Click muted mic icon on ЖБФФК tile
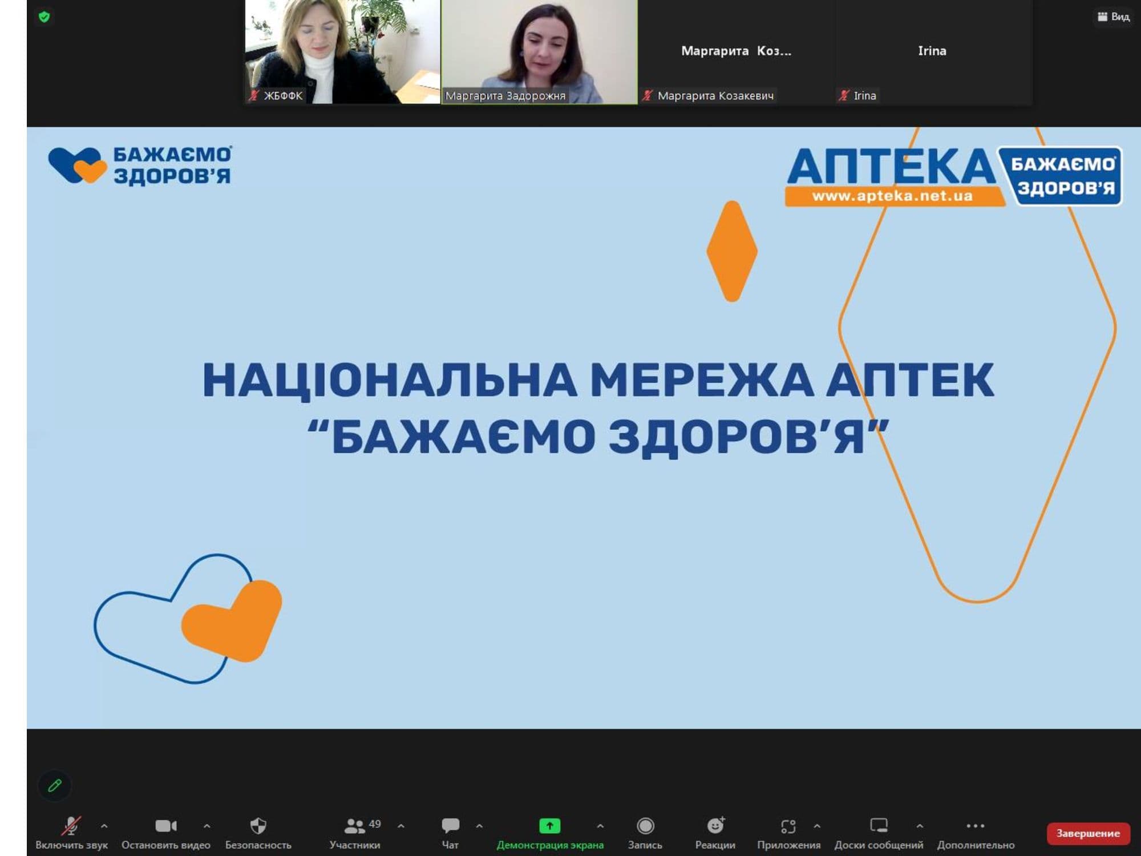 click(x=254, y=95)
